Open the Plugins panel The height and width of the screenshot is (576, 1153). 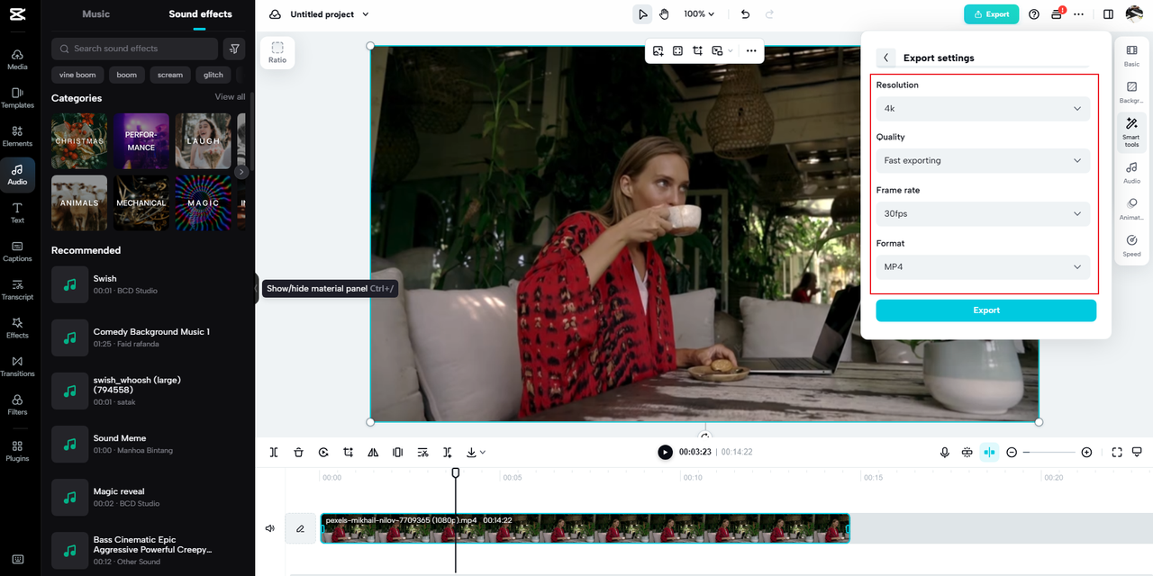click(17, 451)
